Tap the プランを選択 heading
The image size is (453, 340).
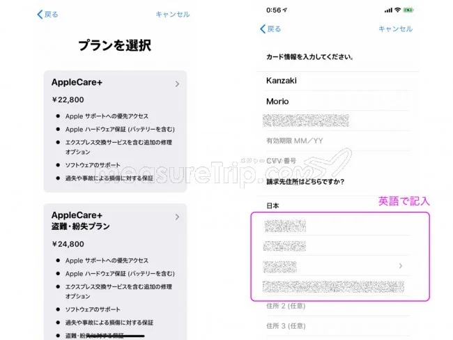[x=115, y=45]
